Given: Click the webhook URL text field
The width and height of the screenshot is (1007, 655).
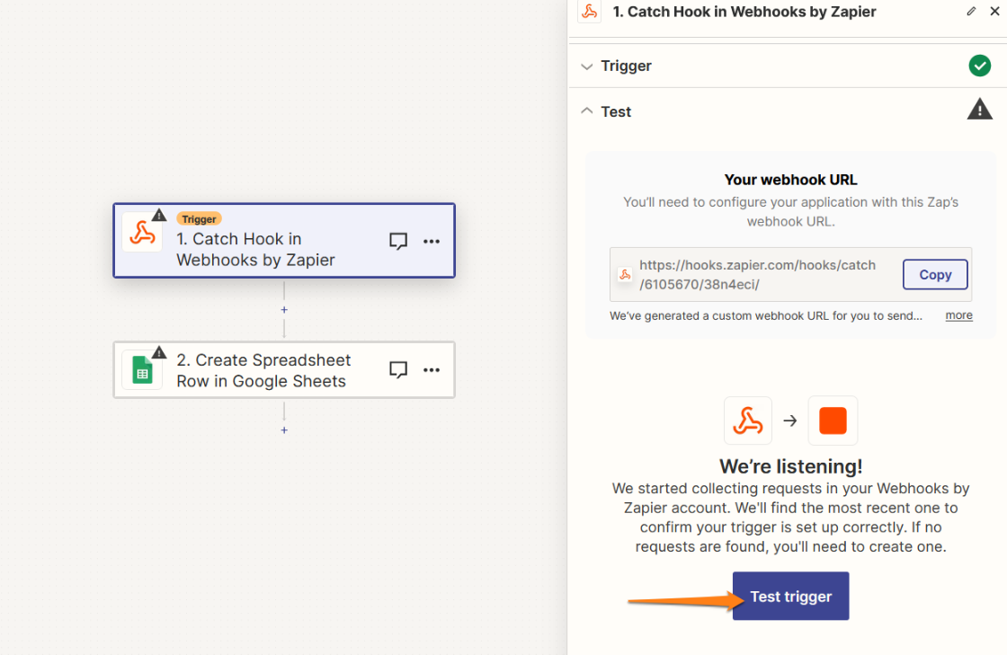Looking at the screenshot, I should [x=757, y=275].
